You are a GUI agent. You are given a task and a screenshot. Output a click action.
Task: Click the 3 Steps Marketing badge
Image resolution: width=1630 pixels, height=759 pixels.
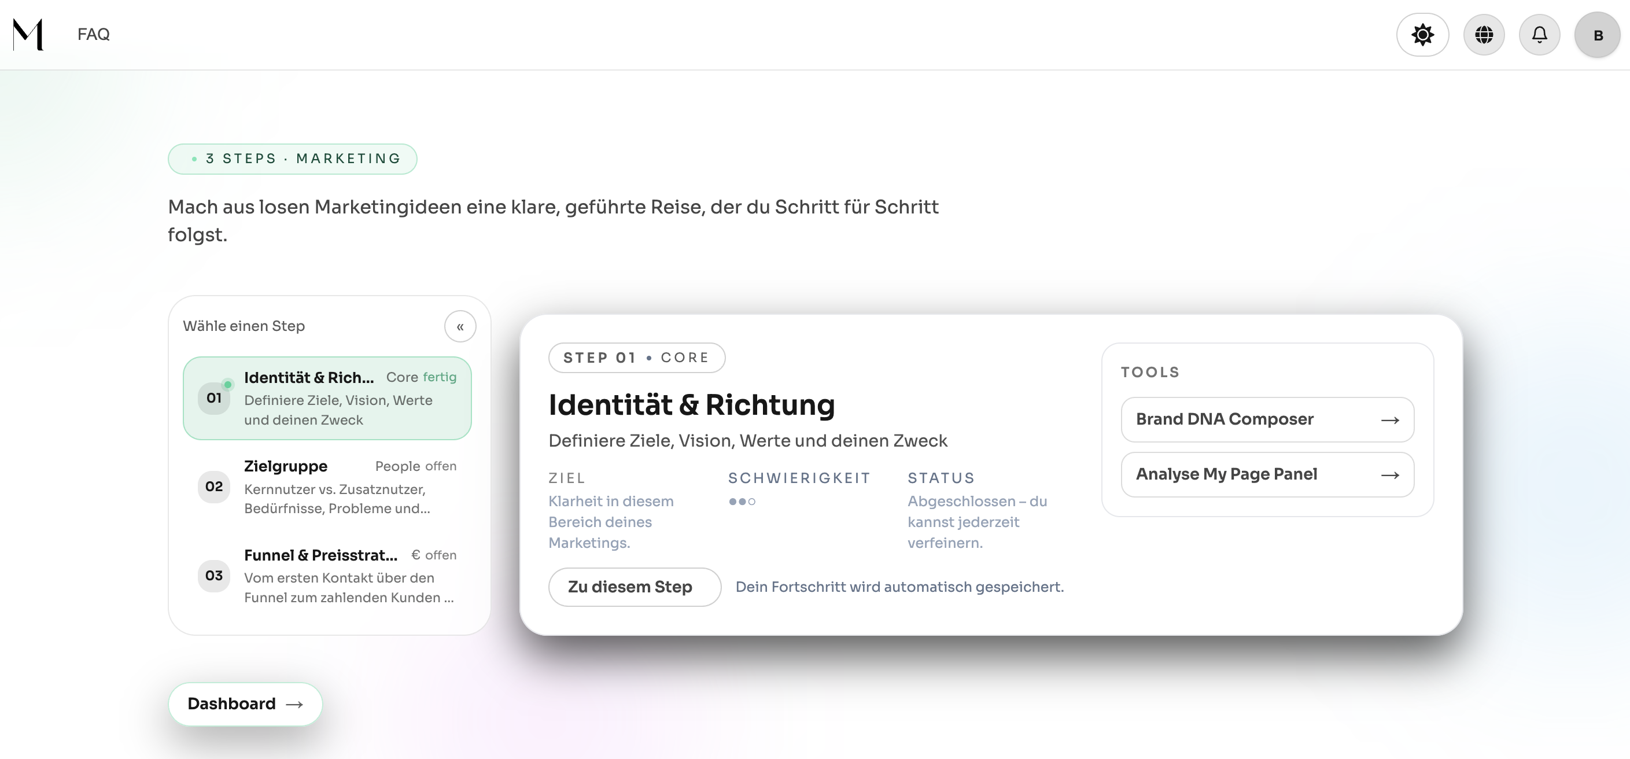pos(292,159)
